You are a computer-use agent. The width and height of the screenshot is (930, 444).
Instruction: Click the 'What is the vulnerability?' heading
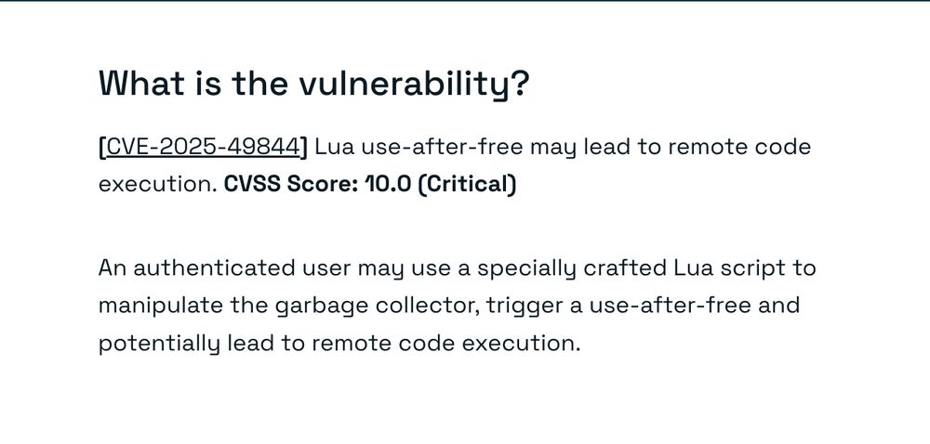[x=313, y=85]
